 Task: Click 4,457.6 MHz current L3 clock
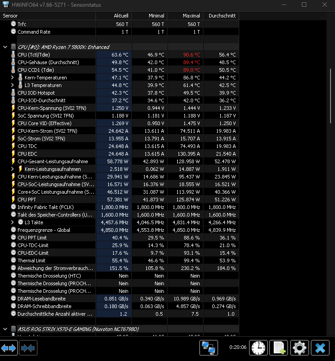[x=115, y=222]
